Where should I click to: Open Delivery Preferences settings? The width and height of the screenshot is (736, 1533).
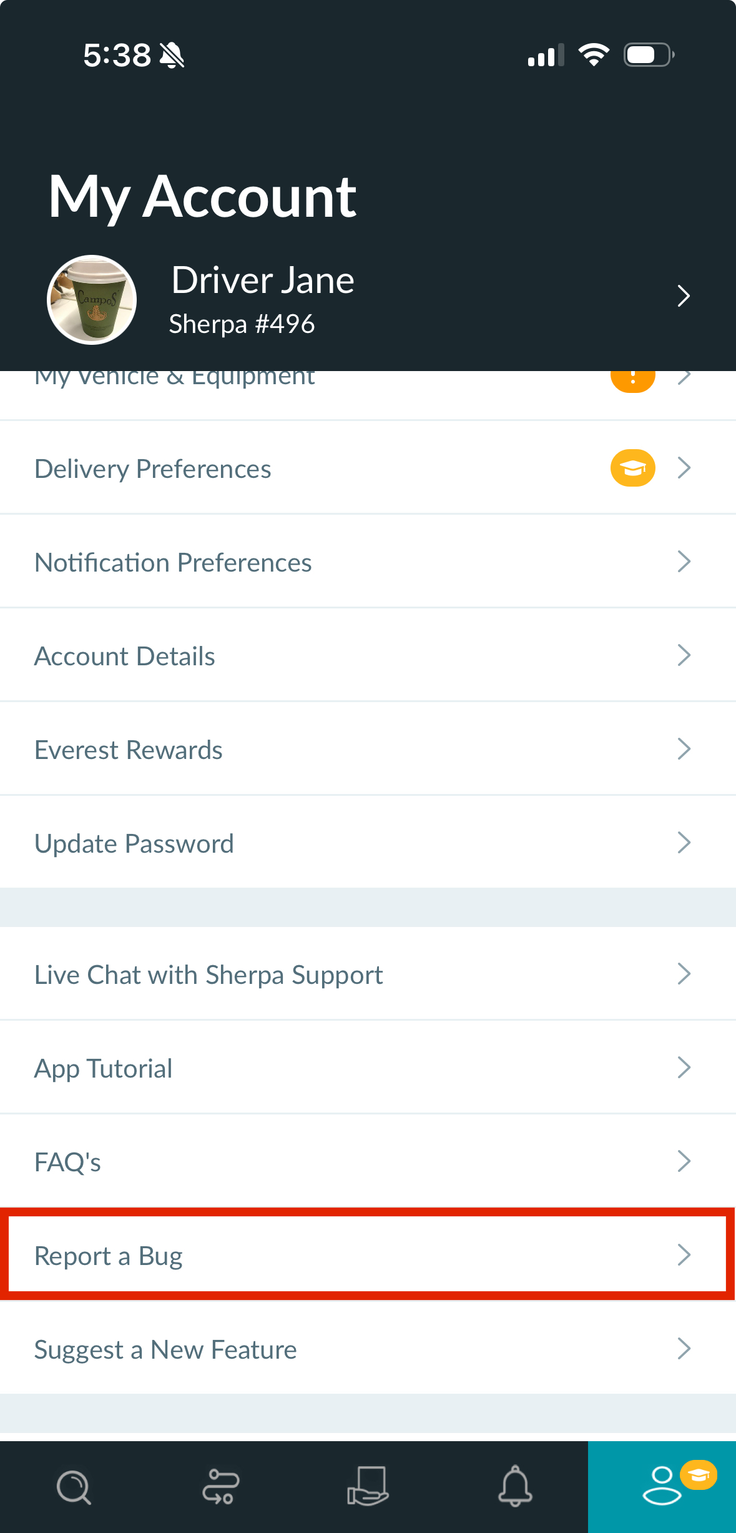click(153, 469)
